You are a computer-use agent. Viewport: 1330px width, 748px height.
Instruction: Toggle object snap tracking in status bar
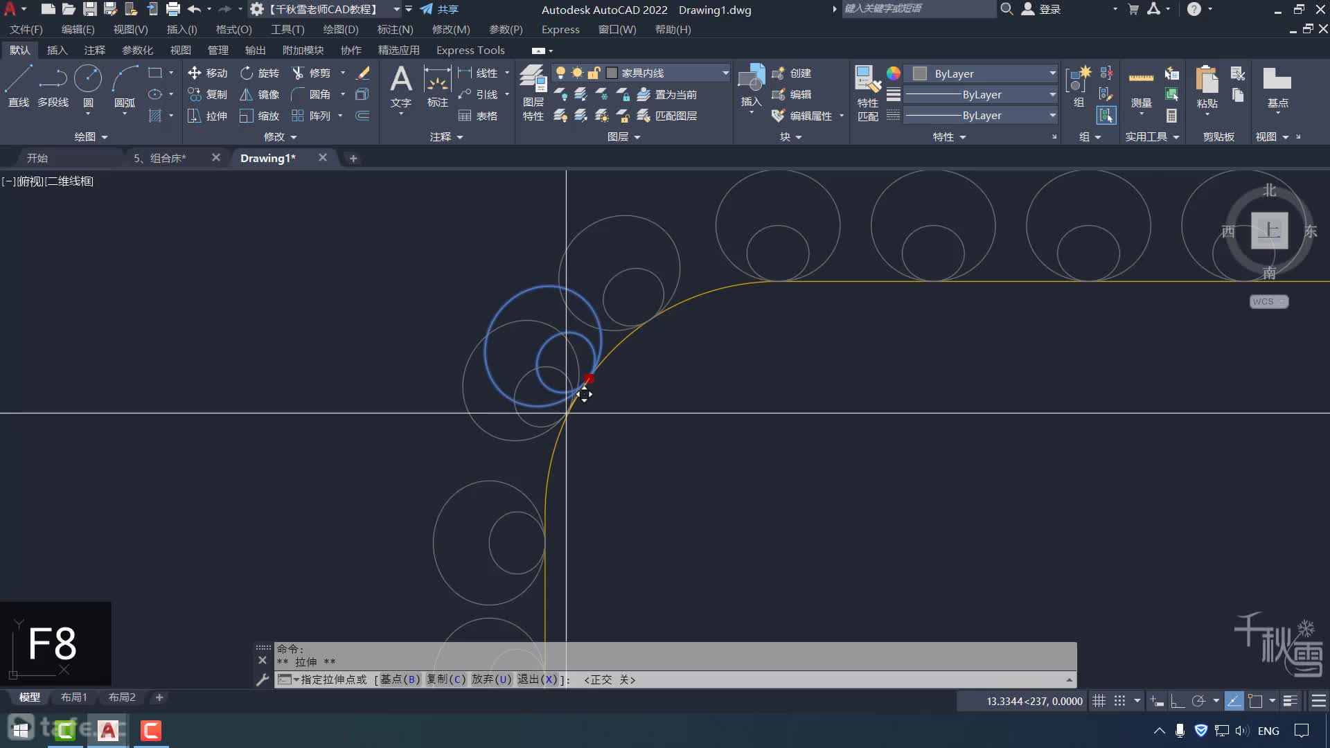click(x=1234, y=701)
